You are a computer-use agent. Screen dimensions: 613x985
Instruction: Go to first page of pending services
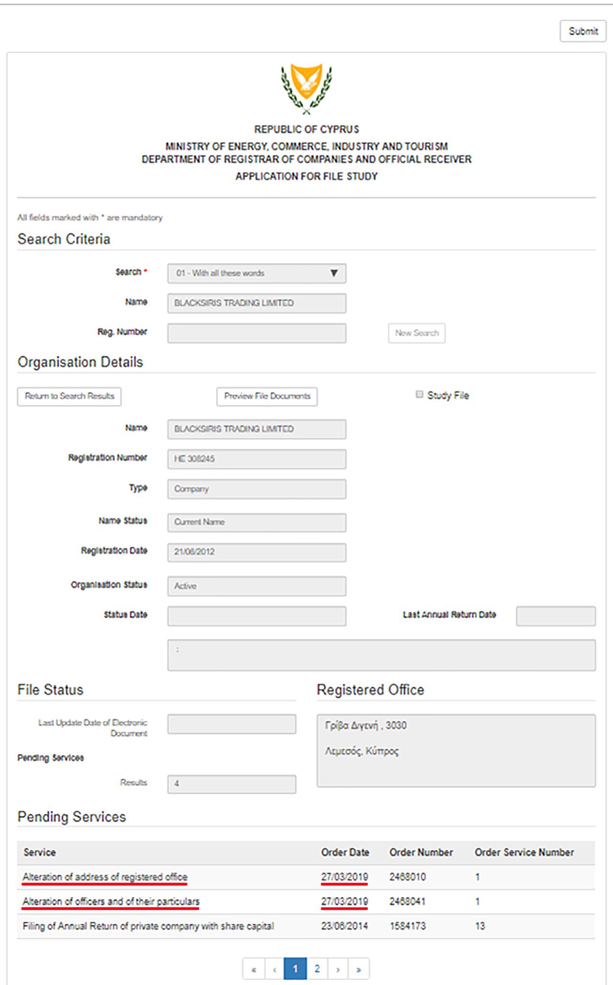click(x=253, y=969)
